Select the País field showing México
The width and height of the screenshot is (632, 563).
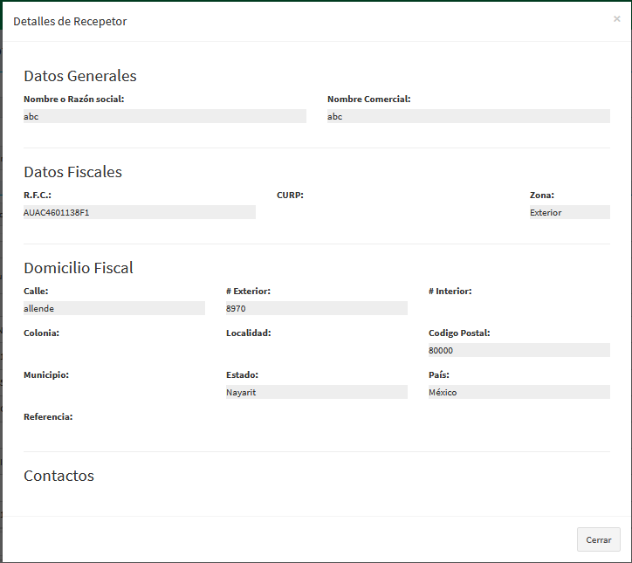[x=519, y=392]
